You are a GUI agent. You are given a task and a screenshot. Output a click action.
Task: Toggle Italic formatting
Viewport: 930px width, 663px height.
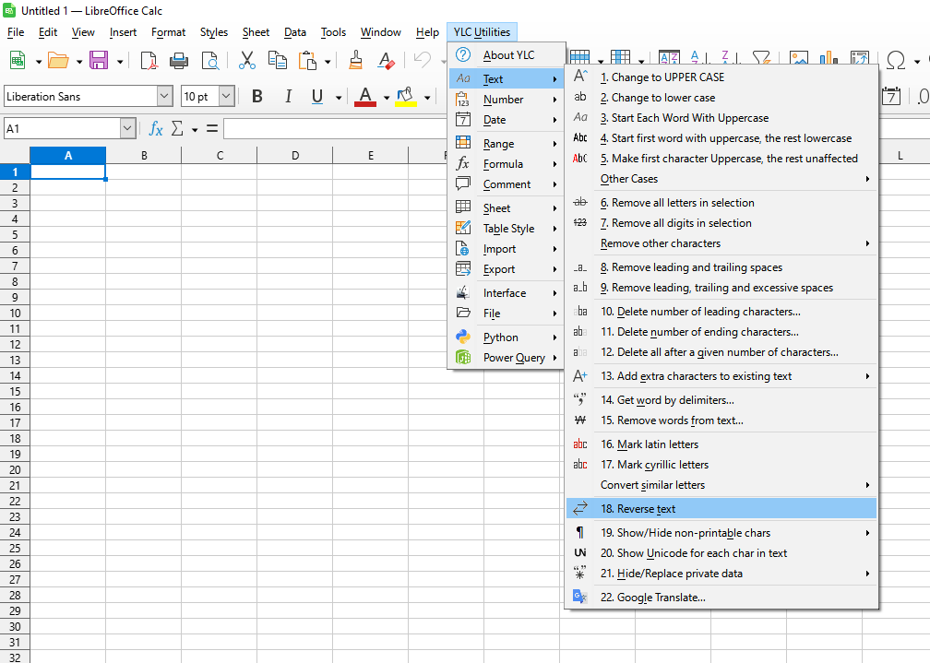pyautogui.click(x=288, y=97)
